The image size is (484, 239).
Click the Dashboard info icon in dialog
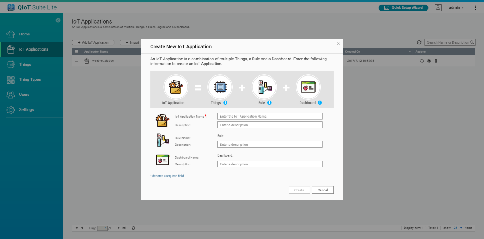[320, 103]
